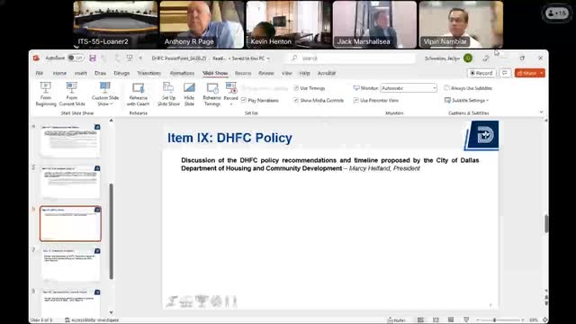Toggle the Play Narrations checkbox
This screenshot has width=576, height=324.
pos(244,100)
